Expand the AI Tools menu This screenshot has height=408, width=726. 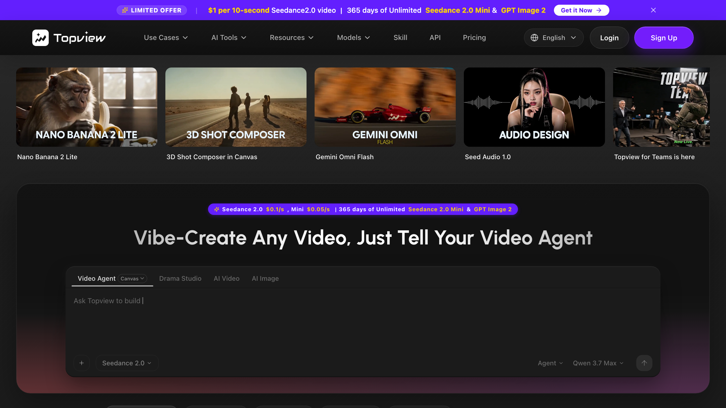point(229,38)
